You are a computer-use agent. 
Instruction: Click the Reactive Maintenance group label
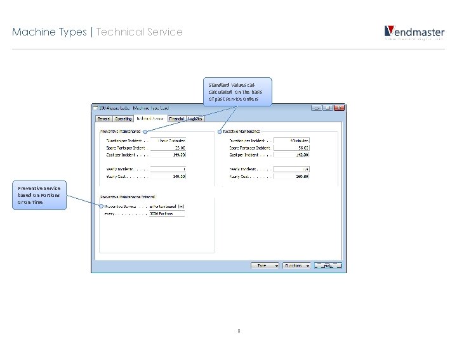(241, 132)
